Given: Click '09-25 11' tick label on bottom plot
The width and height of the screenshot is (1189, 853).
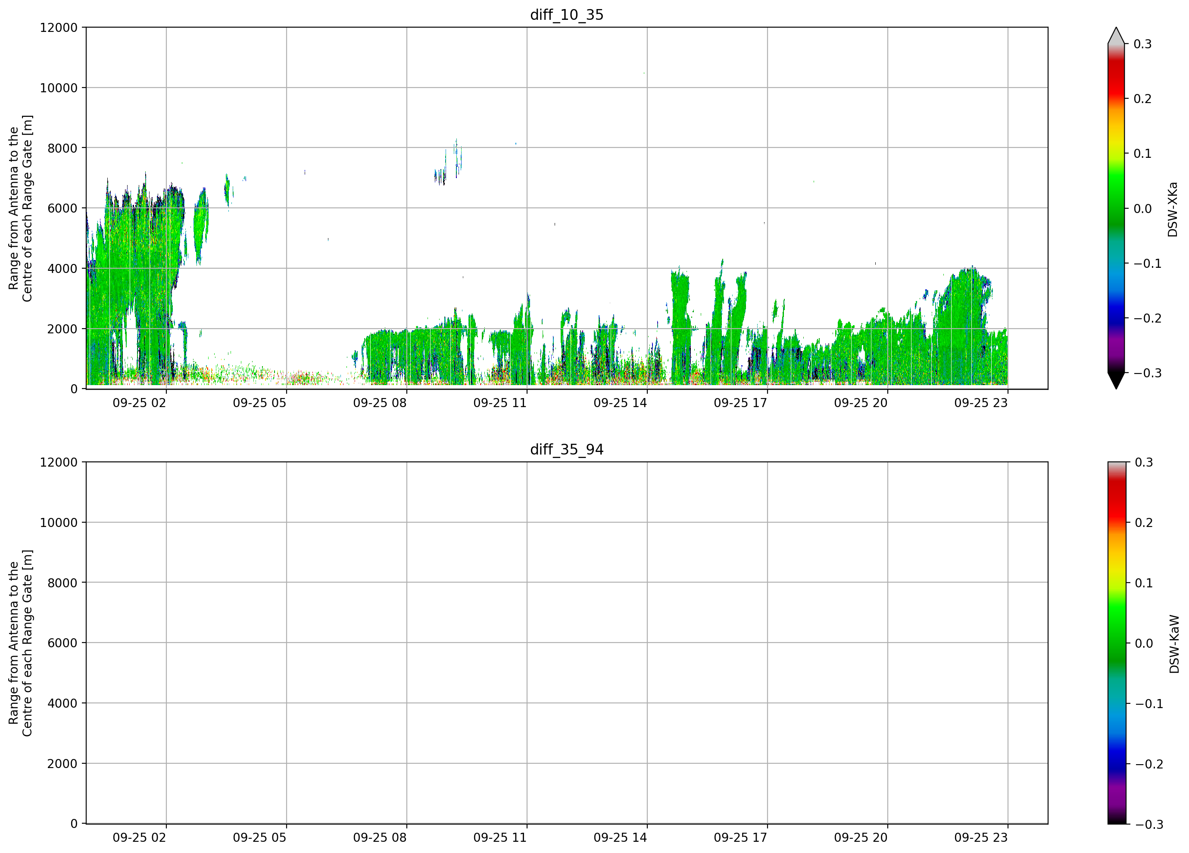Looking at the screenshot, I should pyautogui.click(x=500, y=838).
